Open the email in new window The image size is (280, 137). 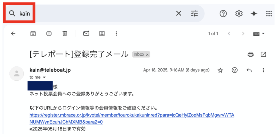(x=263, y=54)
